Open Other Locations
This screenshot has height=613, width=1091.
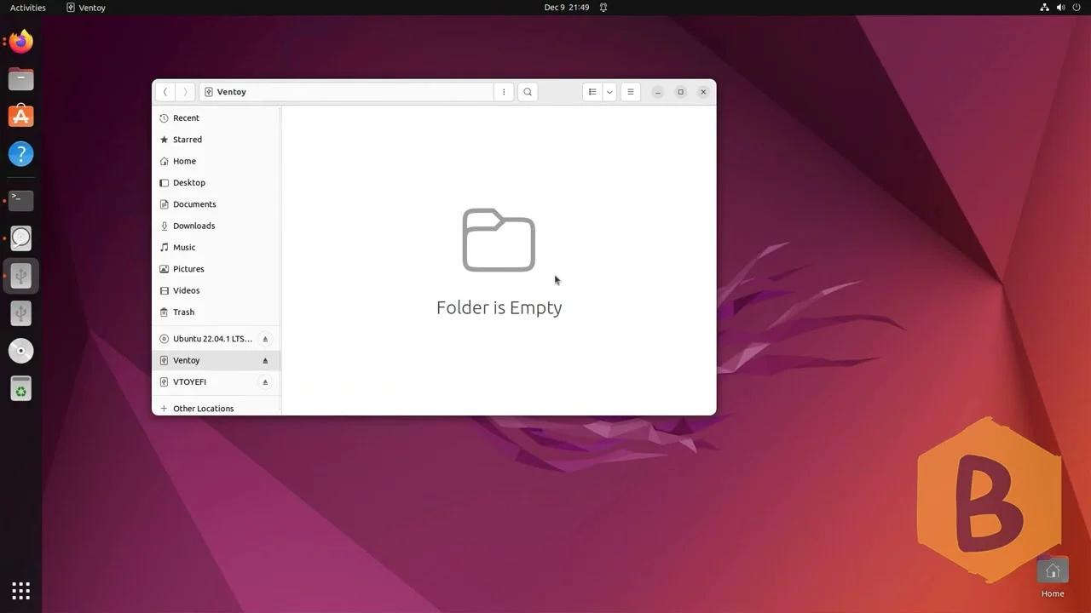click(216, 409)
